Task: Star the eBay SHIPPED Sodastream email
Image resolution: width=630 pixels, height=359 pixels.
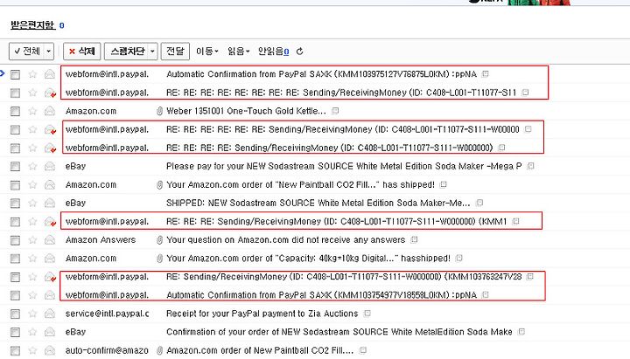Action: (x=32, y=203)
